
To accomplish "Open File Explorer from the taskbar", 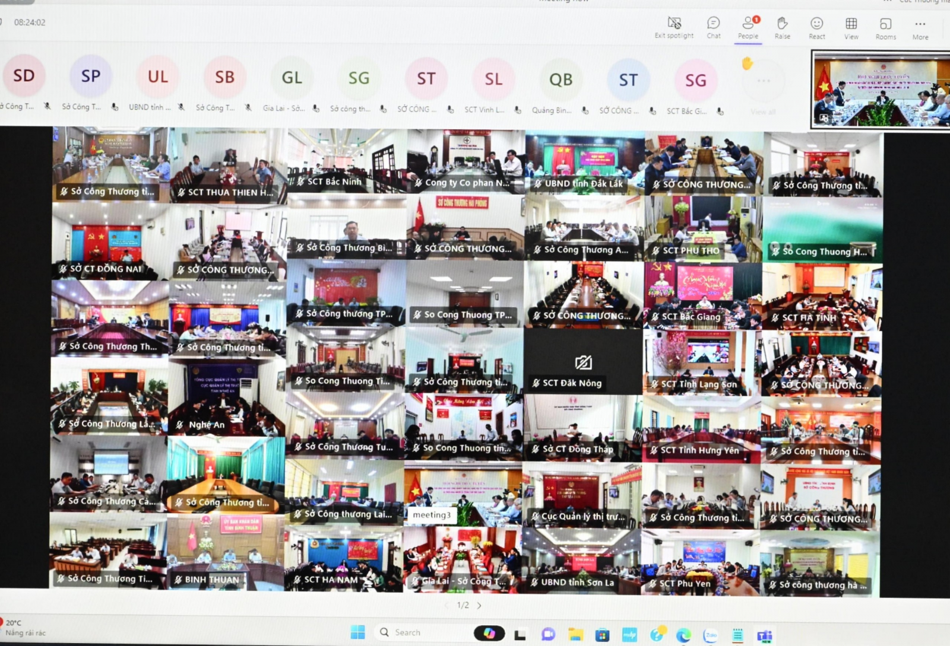I will pos(575,635).
